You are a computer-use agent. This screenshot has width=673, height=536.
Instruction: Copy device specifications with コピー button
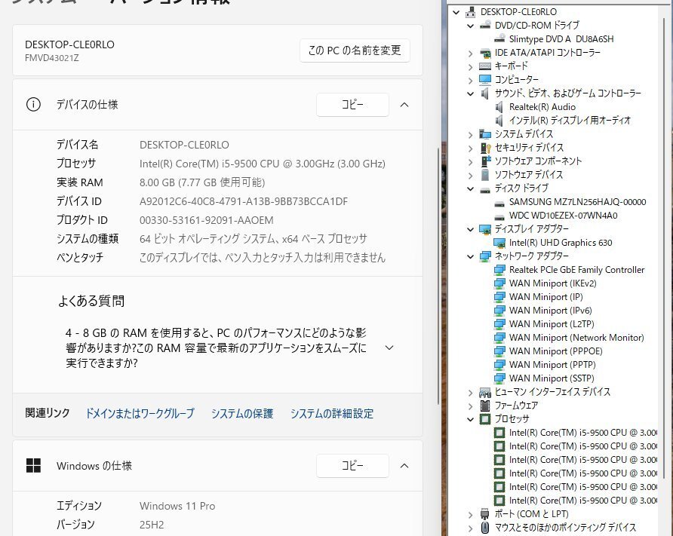pos(352,105)
